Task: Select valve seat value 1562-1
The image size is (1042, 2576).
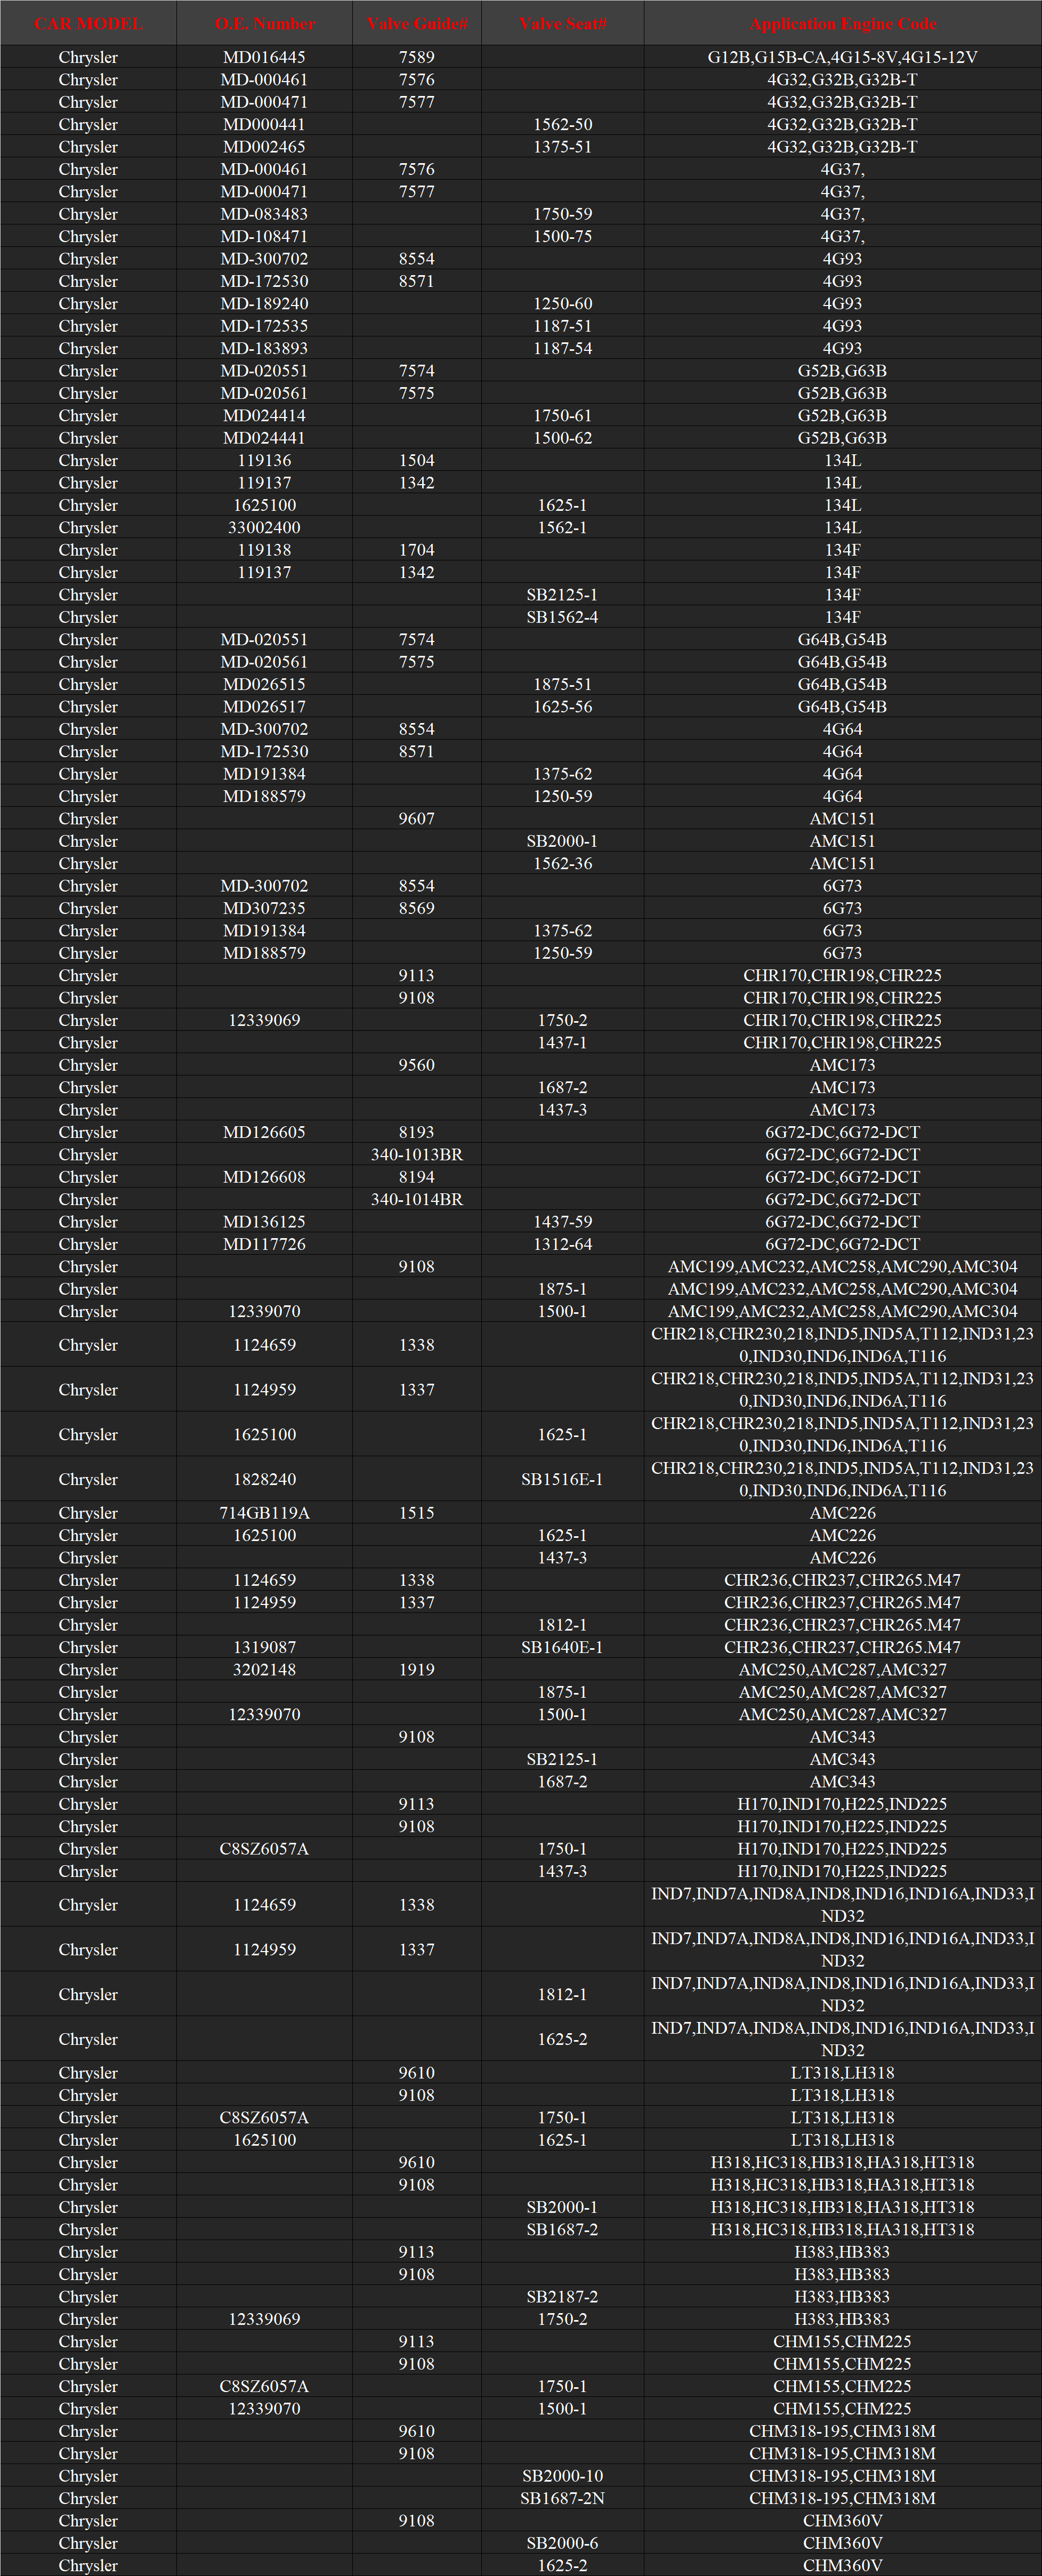Action: [563, 527]
